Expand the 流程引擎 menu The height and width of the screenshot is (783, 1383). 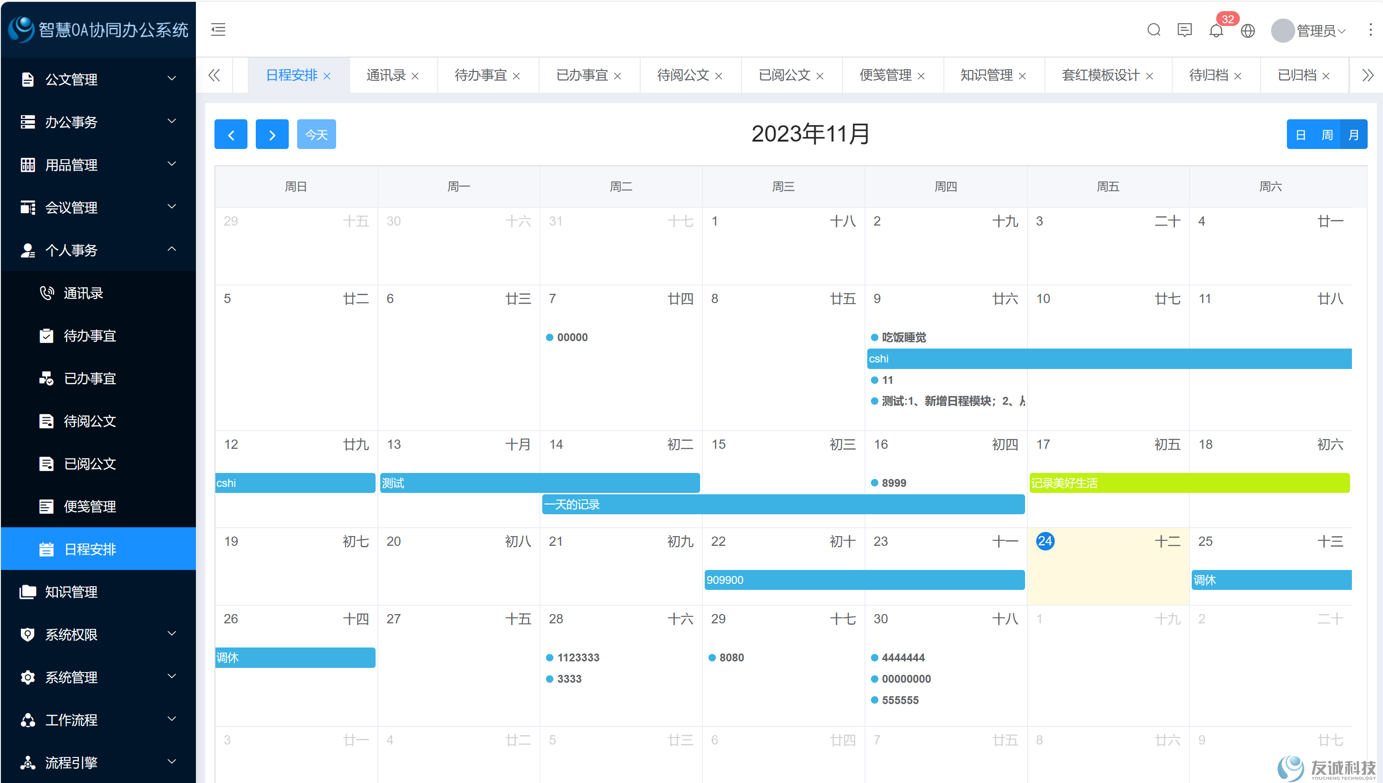98,763
